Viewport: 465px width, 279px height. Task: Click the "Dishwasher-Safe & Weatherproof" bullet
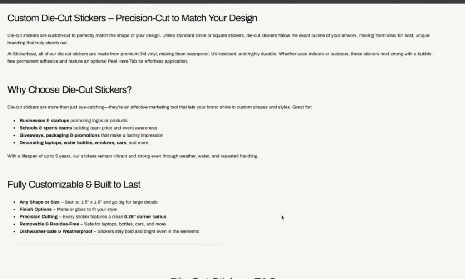pos(55,231)
